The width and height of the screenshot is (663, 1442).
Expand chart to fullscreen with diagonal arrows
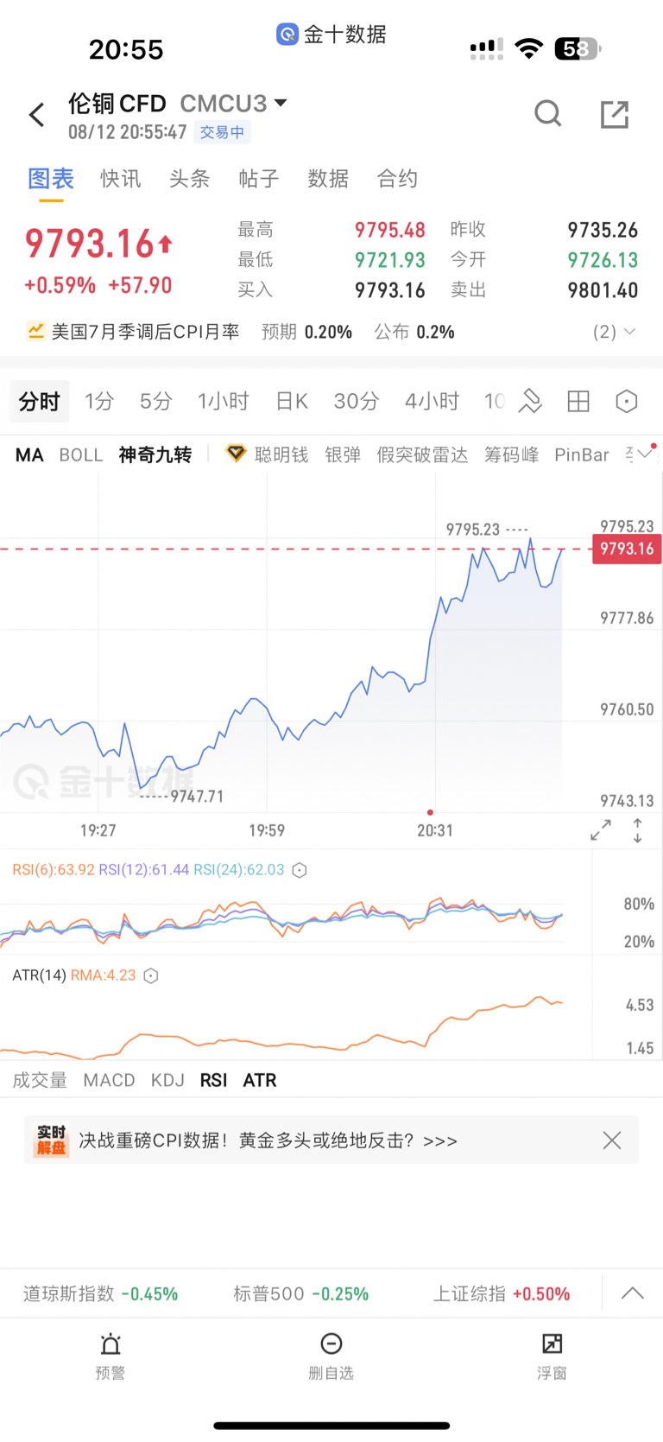coord(601,830)
